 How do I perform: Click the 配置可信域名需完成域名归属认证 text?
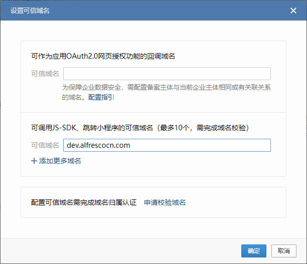tap(83, 202)
